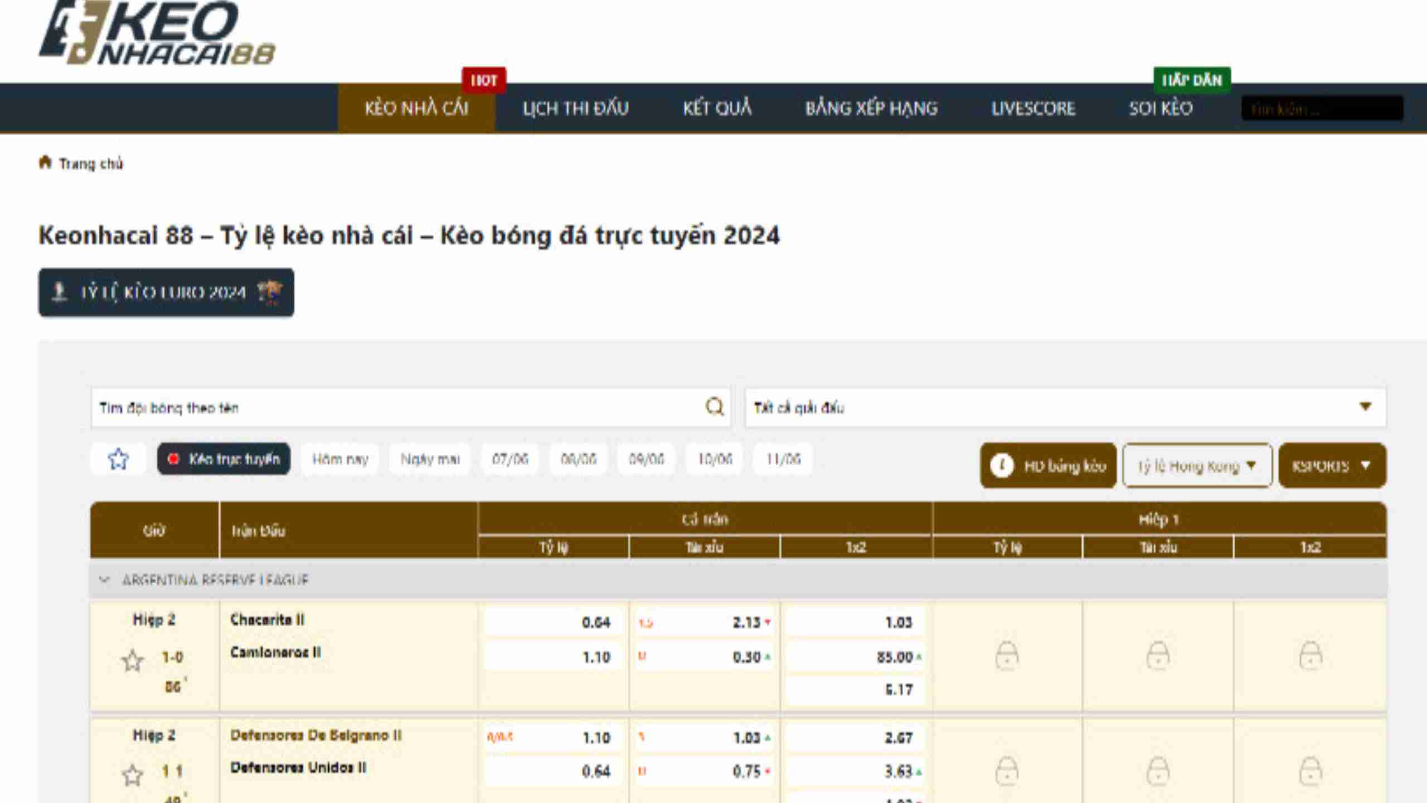Click the HD bảng kèo button
This screenshot has width=1427, height=803.
click(x=1048, y=466)
